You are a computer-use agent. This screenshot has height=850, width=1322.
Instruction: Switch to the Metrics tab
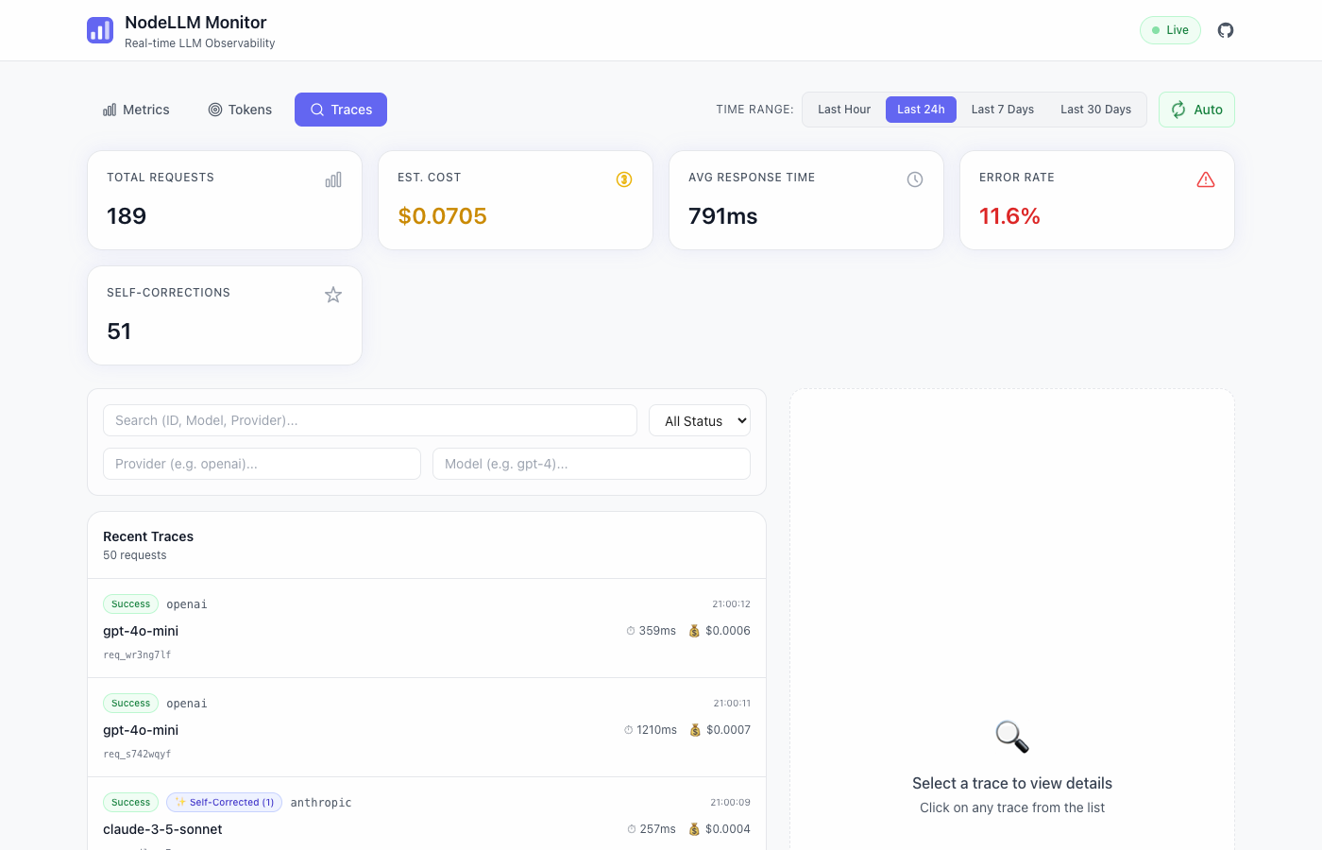point(136,110)
